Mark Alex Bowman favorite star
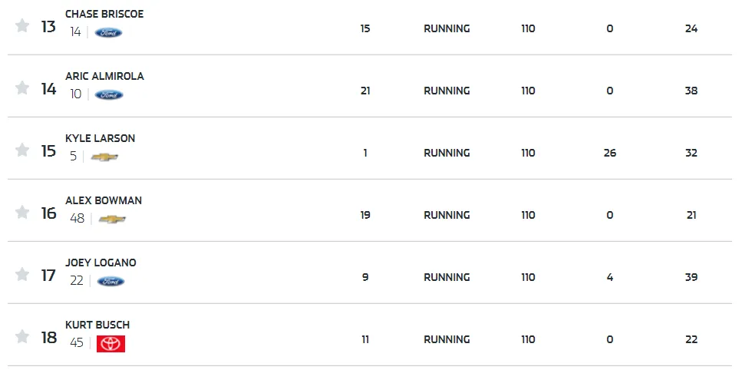The image size is (742, 370). coord(22,212)
